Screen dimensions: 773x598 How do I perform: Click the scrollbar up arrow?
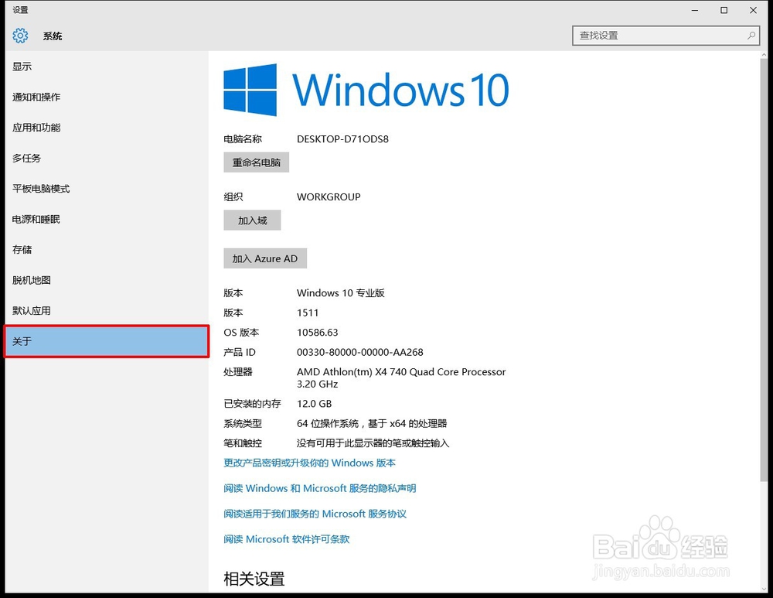tap(763, 55)
